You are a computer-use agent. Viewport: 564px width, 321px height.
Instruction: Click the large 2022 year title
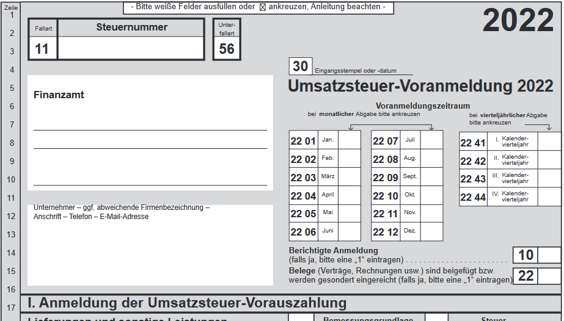[x=518, y=20]
